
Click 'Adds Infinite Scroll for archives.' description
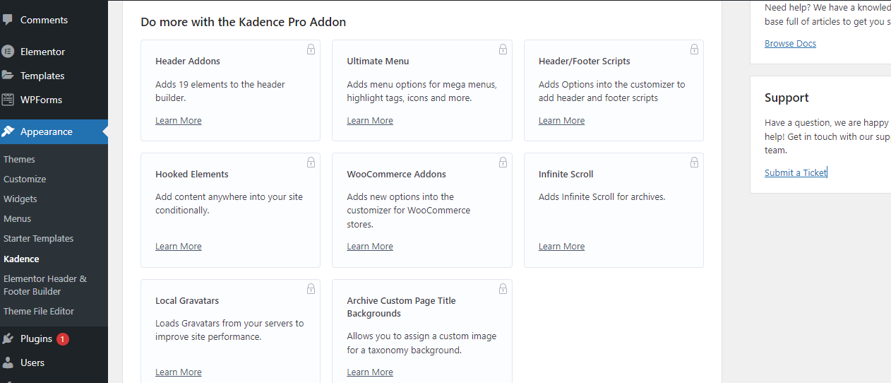pyautogui.click(x=602, y=197)
